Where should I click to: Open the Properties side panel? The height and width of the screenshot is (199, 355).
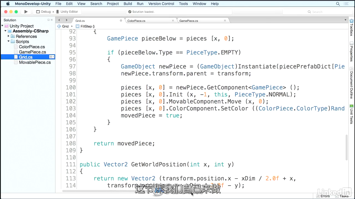351,51
